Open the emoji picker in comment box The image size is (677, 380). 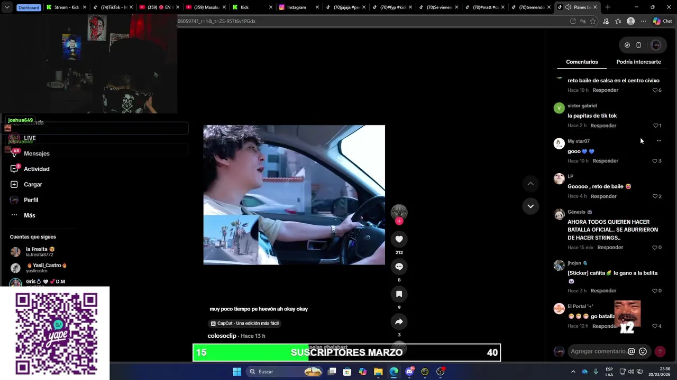coord(643,351)
